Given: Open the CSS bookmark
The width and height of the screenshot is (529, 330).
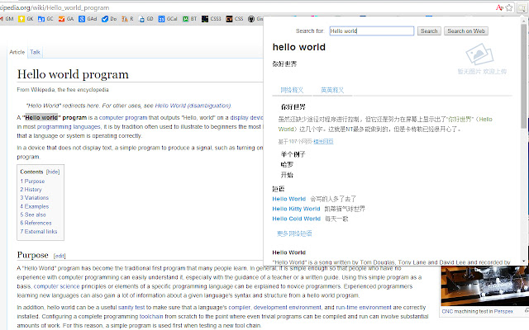Looking at the screenshot, I should click(235, 19).
